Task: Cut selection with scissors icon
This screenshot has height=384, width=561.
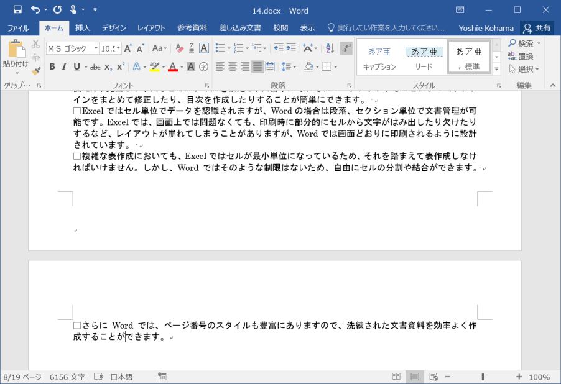Action: click(35, 44)
